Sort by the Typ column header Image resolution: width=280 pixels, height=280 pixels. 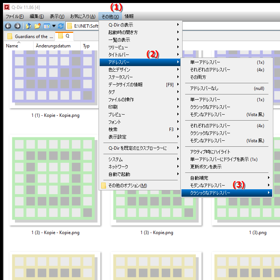89,46
